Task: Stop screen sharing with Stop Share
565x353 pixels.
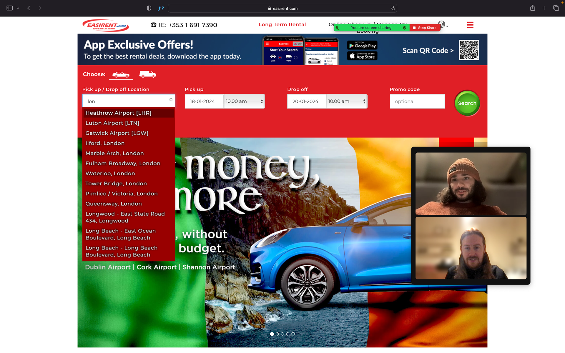Action: [x=425, y=28]
